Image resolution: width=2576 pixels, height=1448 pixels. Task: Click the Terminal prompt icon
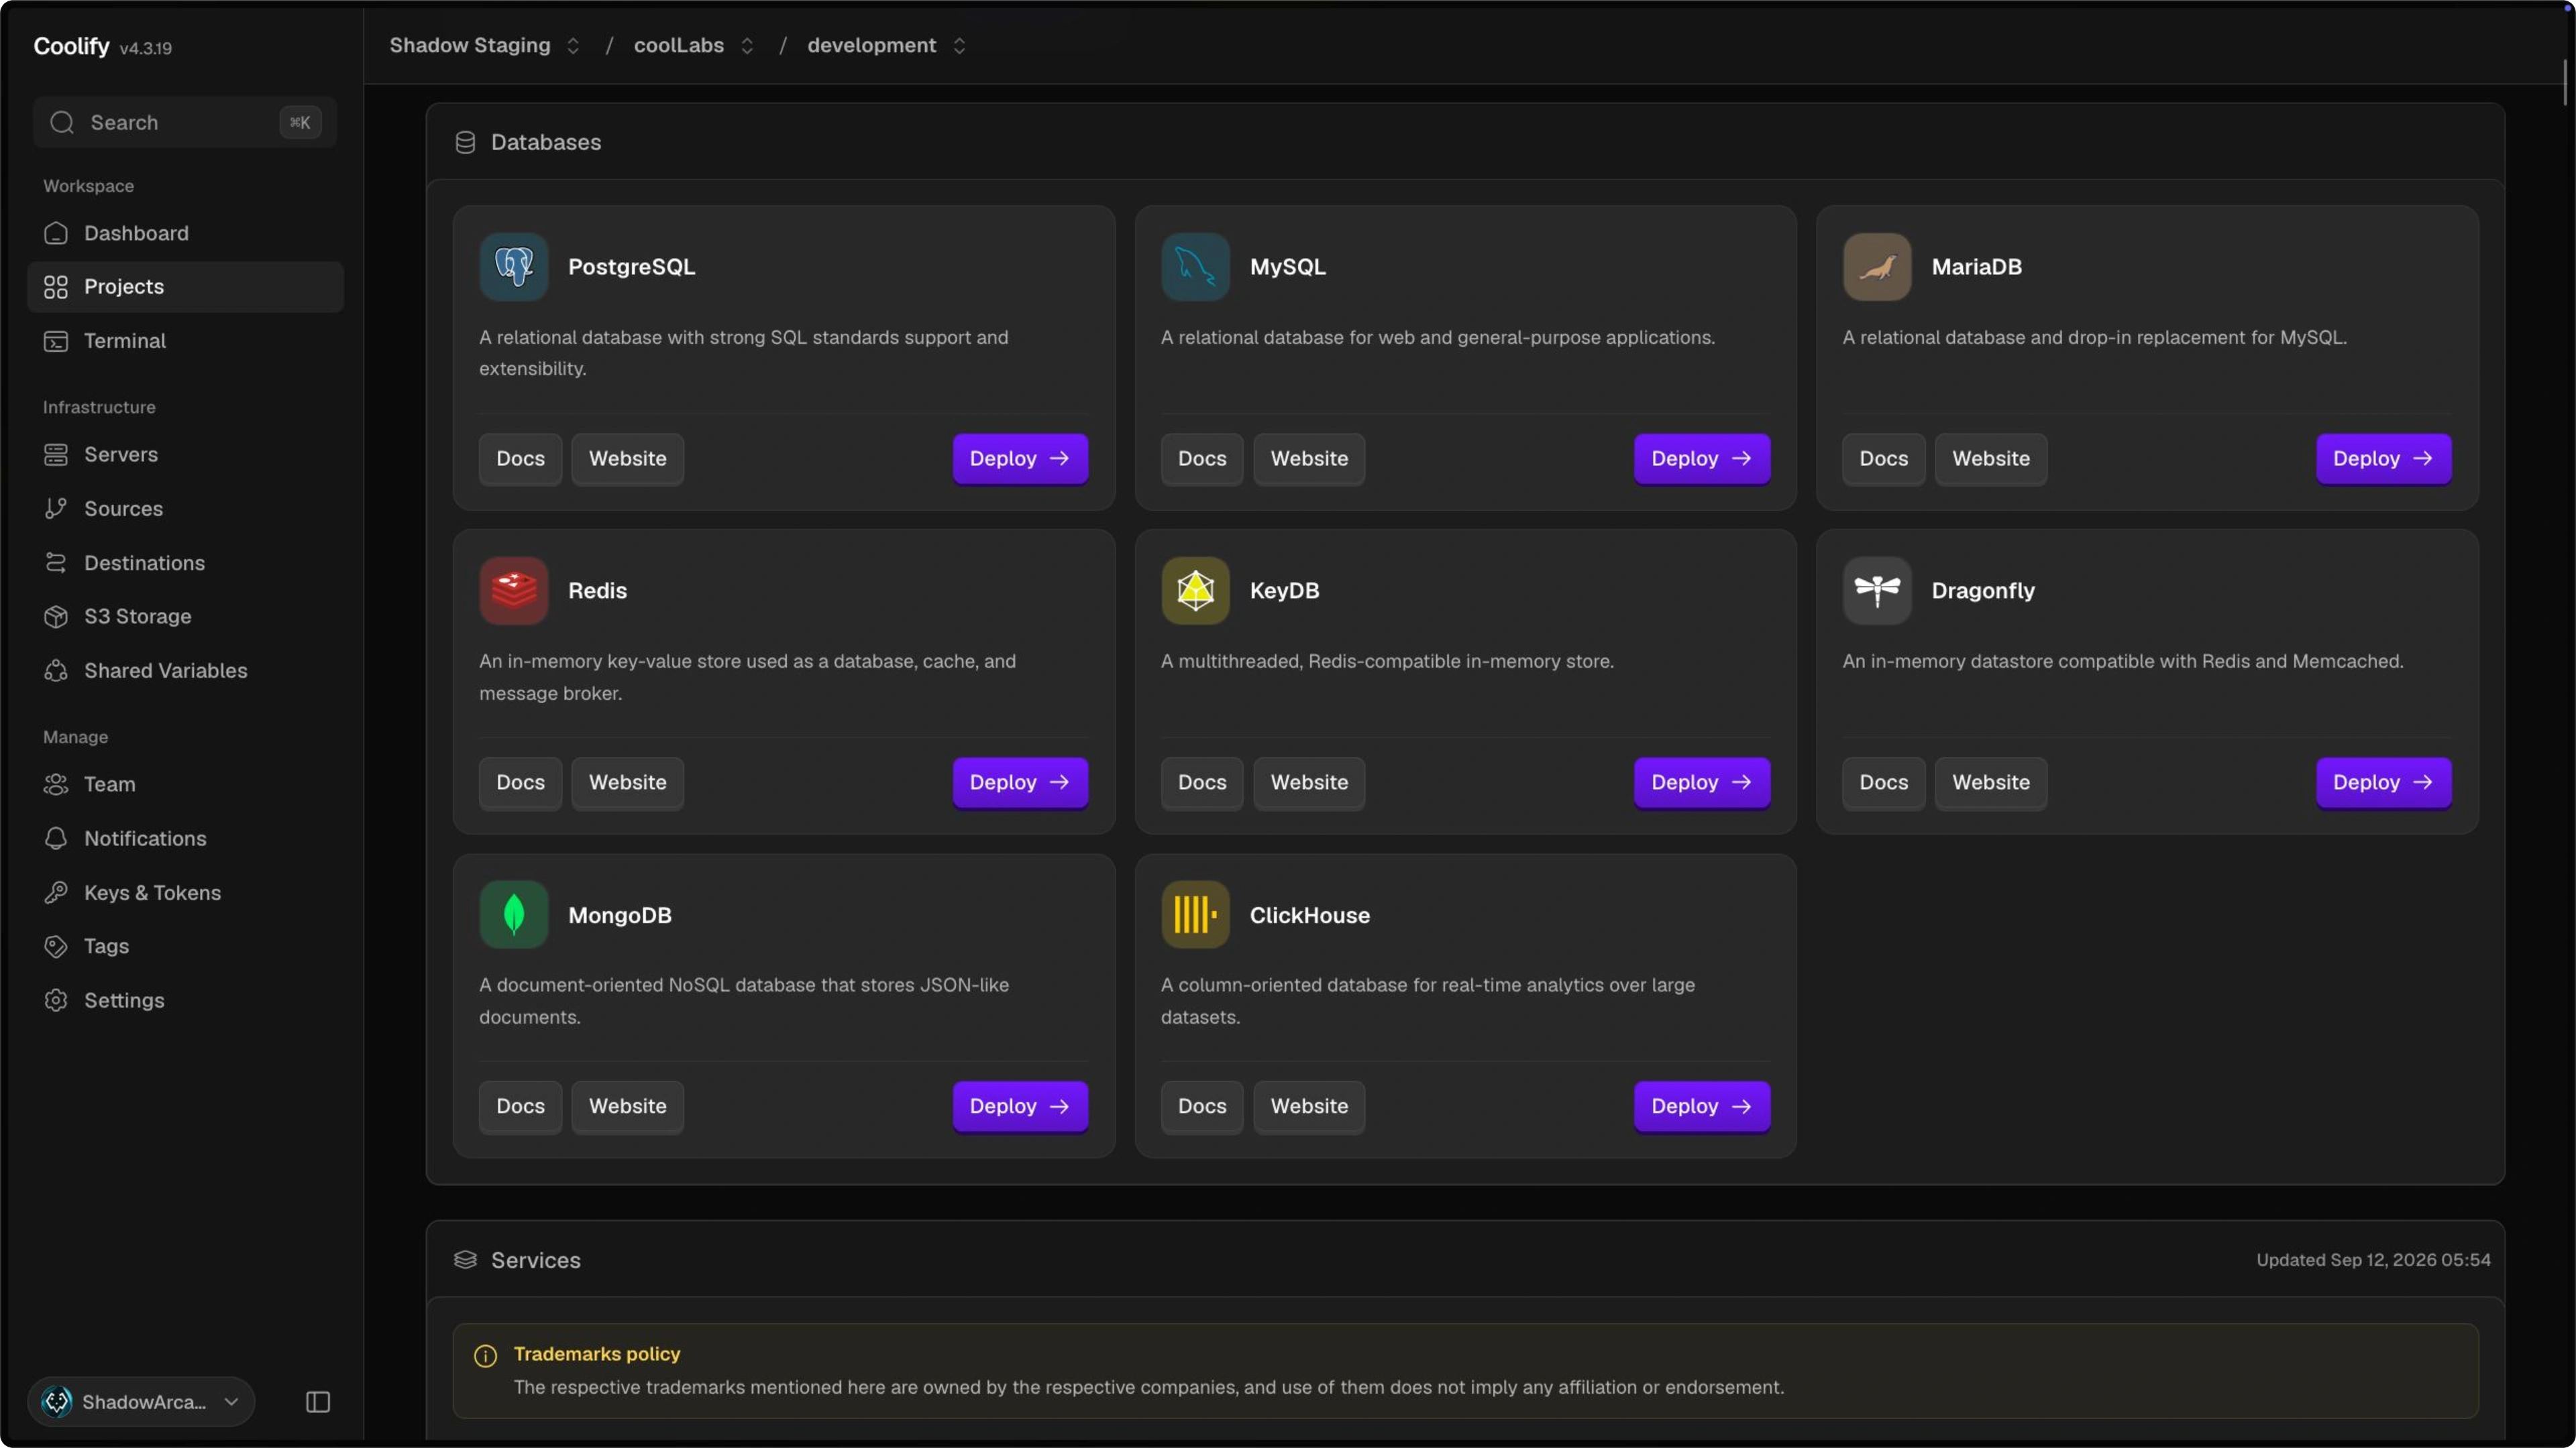coord(56,341)
